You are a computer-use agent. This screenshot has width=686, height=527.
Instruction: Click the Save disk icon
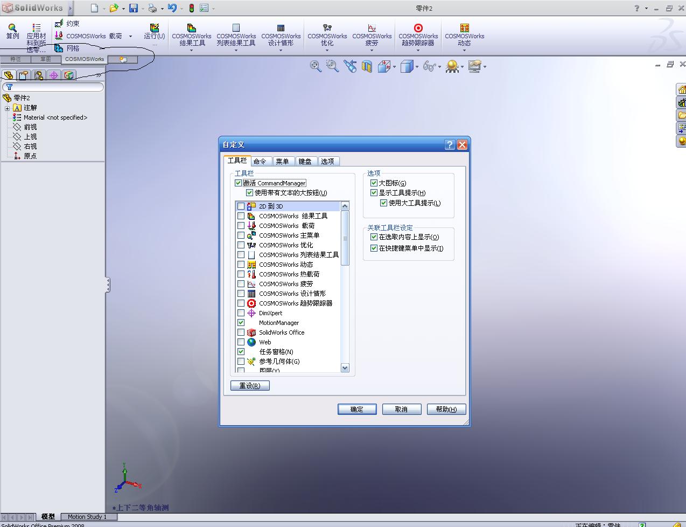[x=133, y=8]
